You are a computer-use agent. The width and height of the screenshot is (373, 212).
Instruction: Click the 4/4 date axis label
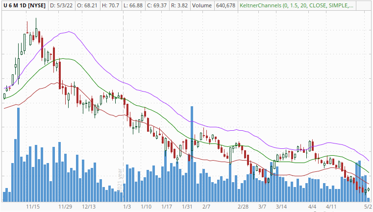[x=312, y=207]
